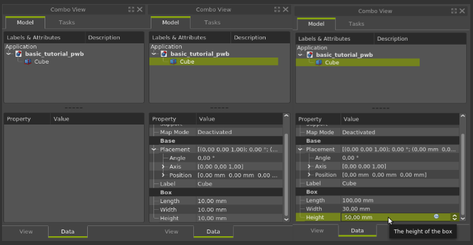This screenshot has width=473, height=245.
Task: Click Value column header in left panel
Action: click(x=97, y=119)
